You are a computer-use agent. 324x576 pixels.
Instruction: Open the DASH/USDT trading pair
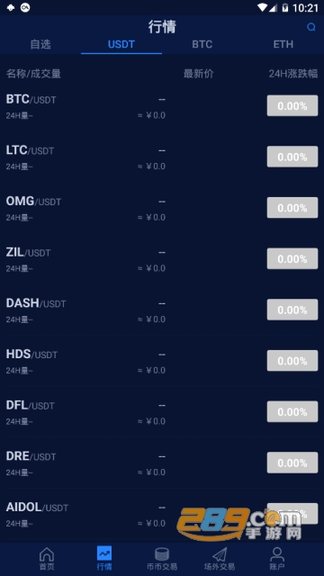pos(162,310)
